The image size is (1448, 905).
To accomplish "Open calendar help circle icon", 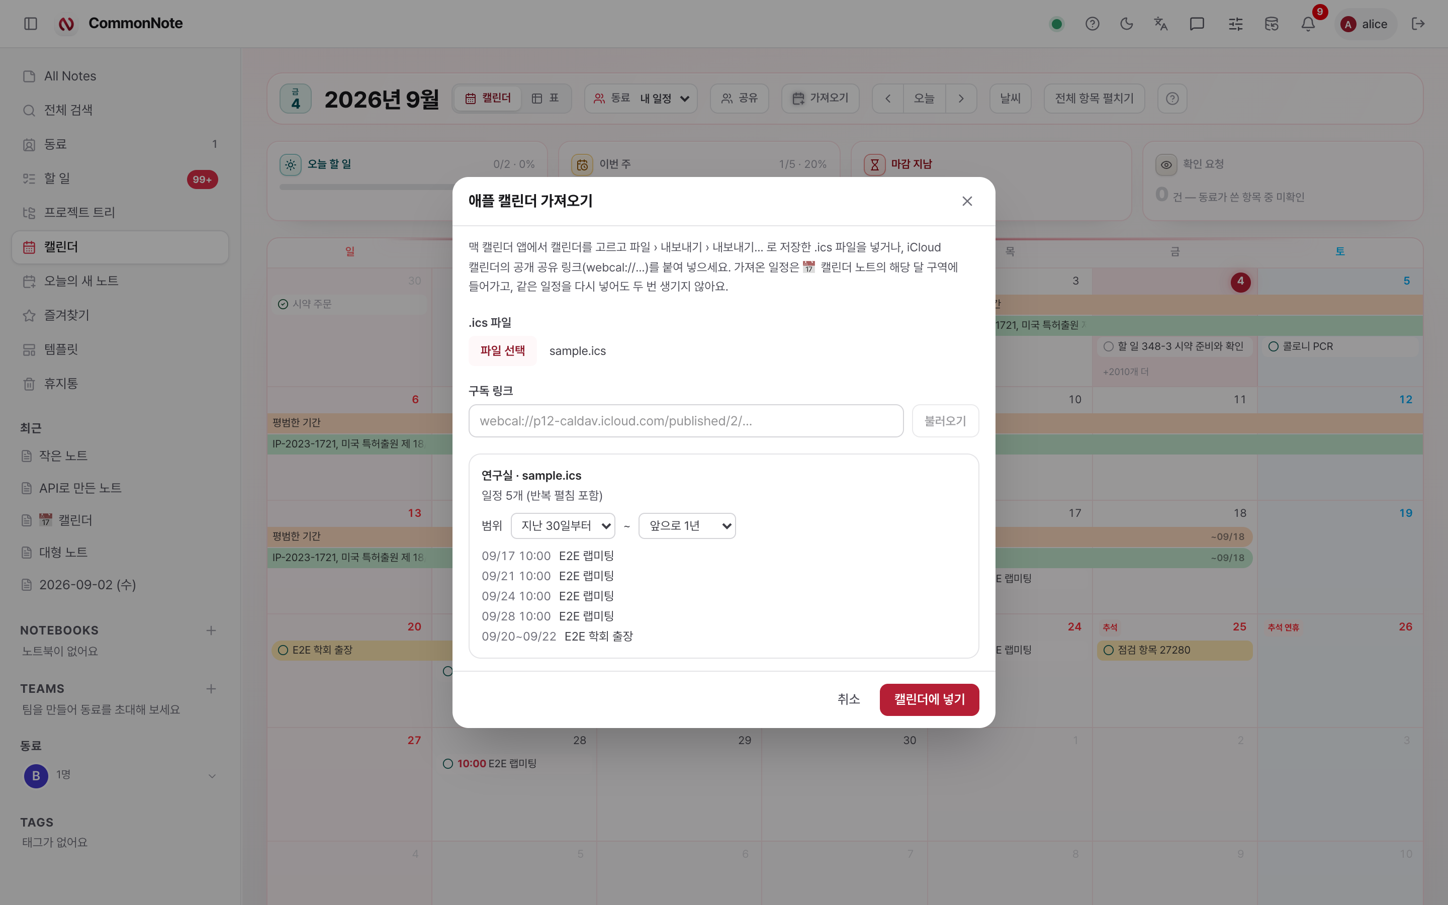I will [x=1172, y=98].
